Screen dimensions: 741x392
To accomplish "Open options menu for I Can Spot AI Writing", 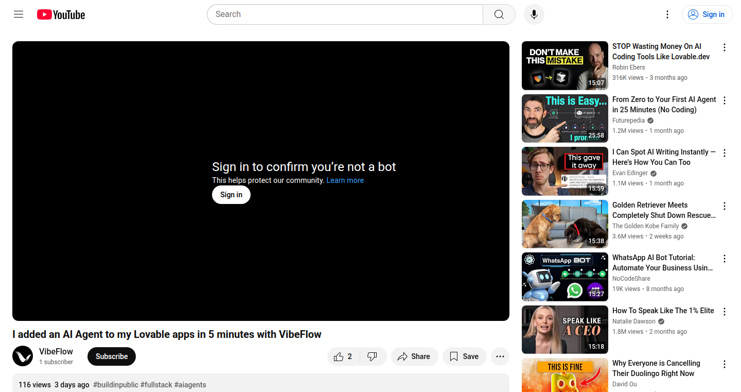I will point(725,153).
